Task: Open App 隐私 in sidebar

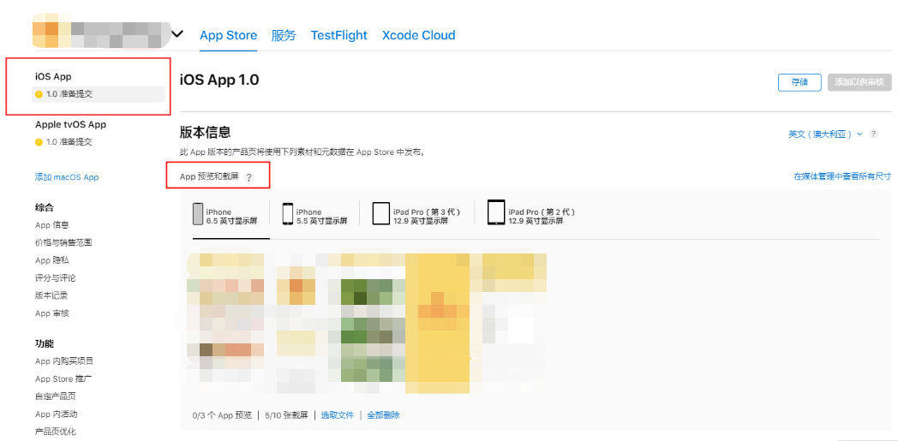Action: (52, 260)
